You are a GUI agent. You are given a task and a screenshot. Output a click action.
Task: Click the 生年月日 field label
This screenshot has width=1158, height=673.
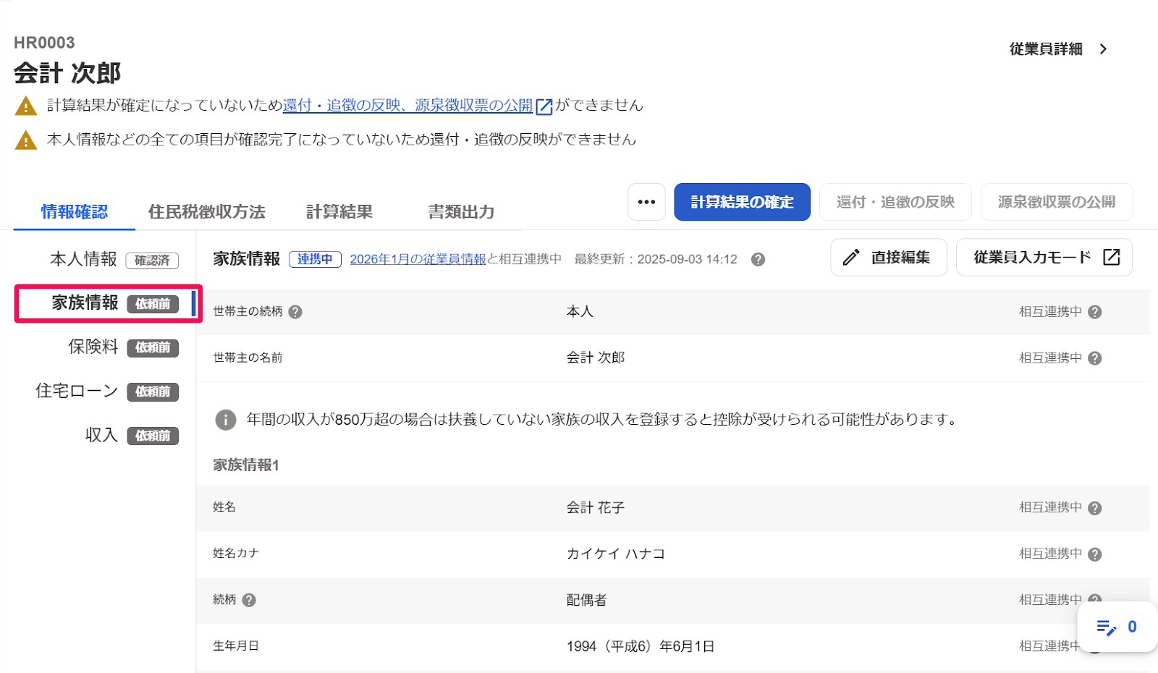pyautogui.click(x=236, y=646)
